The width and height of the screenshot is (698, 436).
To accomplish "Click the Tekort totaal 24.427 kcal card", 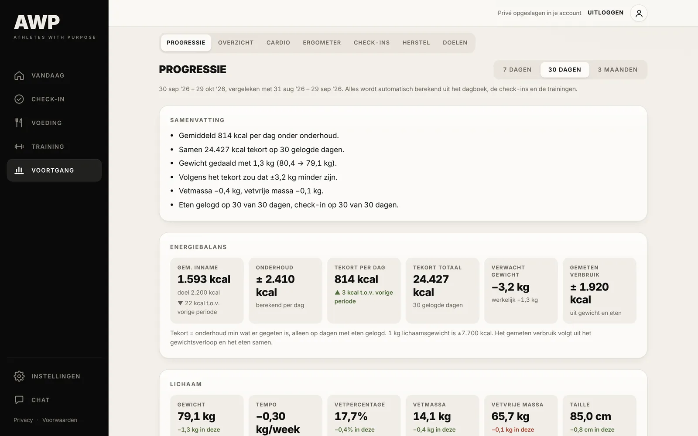I will click(442, 290).
